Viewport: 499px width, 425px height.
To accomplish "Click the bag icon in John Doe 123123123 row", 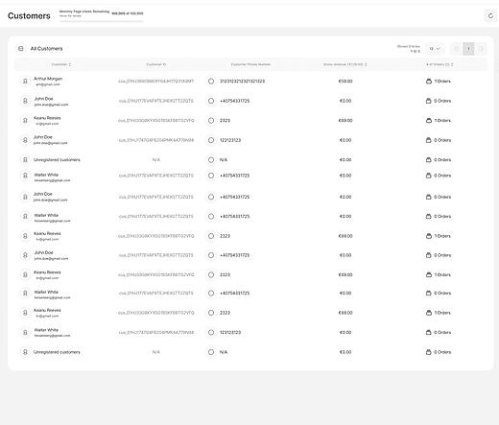I will 429,140.
